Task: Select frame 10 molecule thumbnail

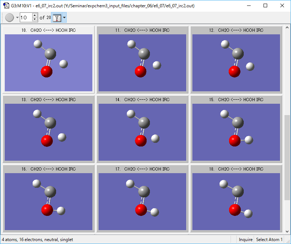Action: point(48,63)
